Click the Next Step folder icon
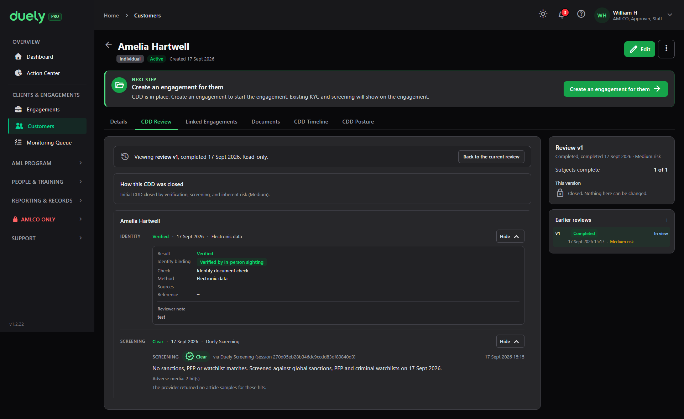Screen dimensions: 684x419 [x=119, y=85]
